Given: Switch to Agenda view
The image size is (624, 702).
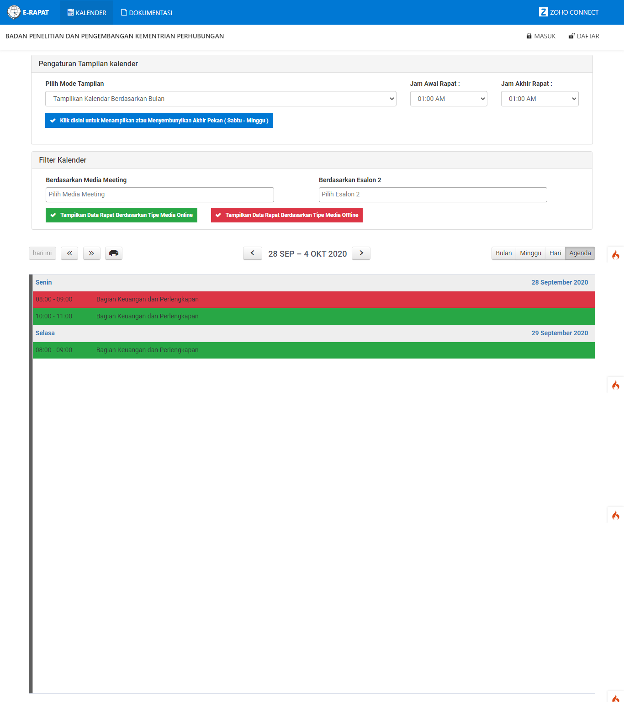Looking at the screenshot, I should pyautogui.click(x=580, y=253).
